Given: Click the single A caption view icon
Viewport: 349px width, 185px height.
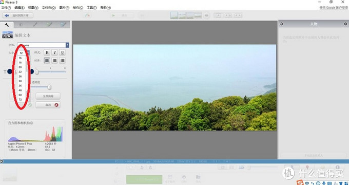Looking at the screenshot, I should [x=218, y=15].
